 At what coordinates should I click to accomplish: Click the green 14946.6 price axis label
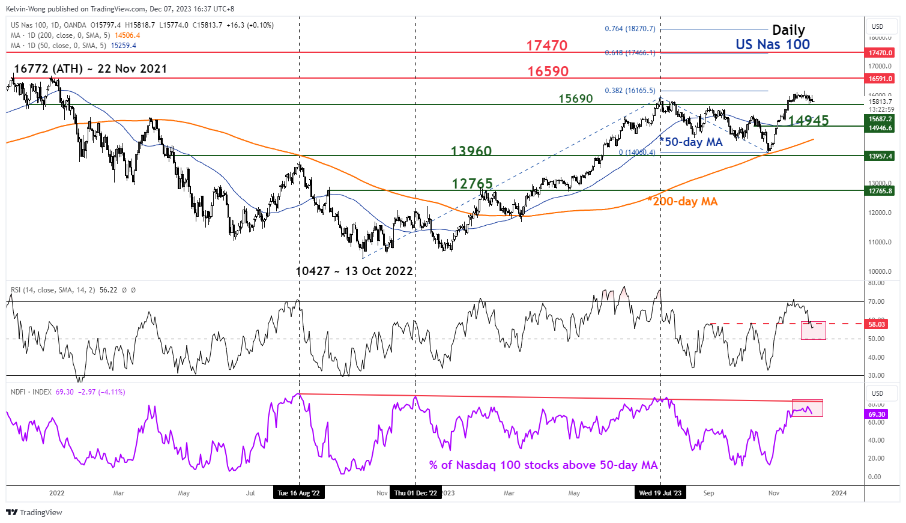point(881,128)
